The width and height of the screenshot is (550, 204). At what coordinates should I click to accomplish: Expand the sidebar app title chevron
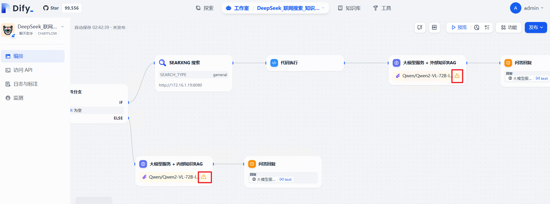[x=63, y=27]
